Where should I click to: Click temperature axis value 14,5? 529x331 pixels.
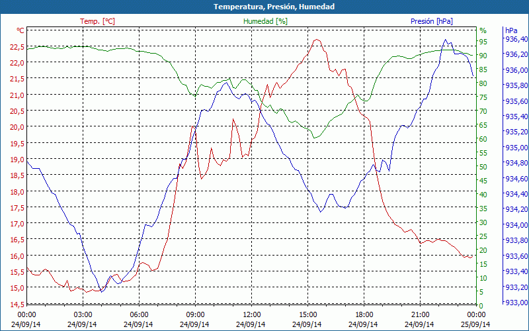coord(17,305)
